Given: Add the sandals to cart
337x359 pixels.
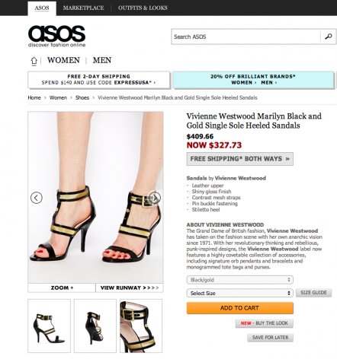Looking at the screenshot, I should (239, 308).
